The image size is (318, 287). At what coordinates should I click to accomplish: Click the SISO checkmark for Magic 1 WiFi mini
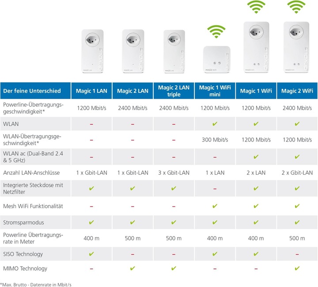[215, 254]
